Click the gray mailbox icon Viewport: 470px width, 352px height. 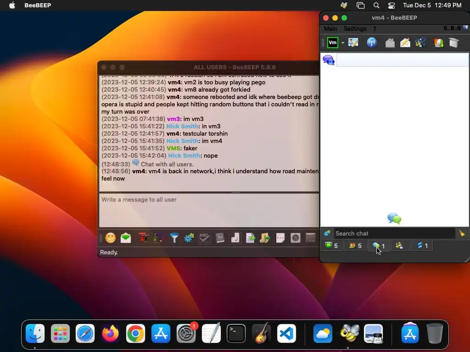coord(390,43)
